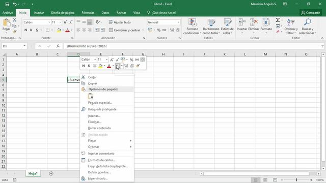Apply ribbon red font color
This screenshot has width=326, height=183.
tap(67, 30)
